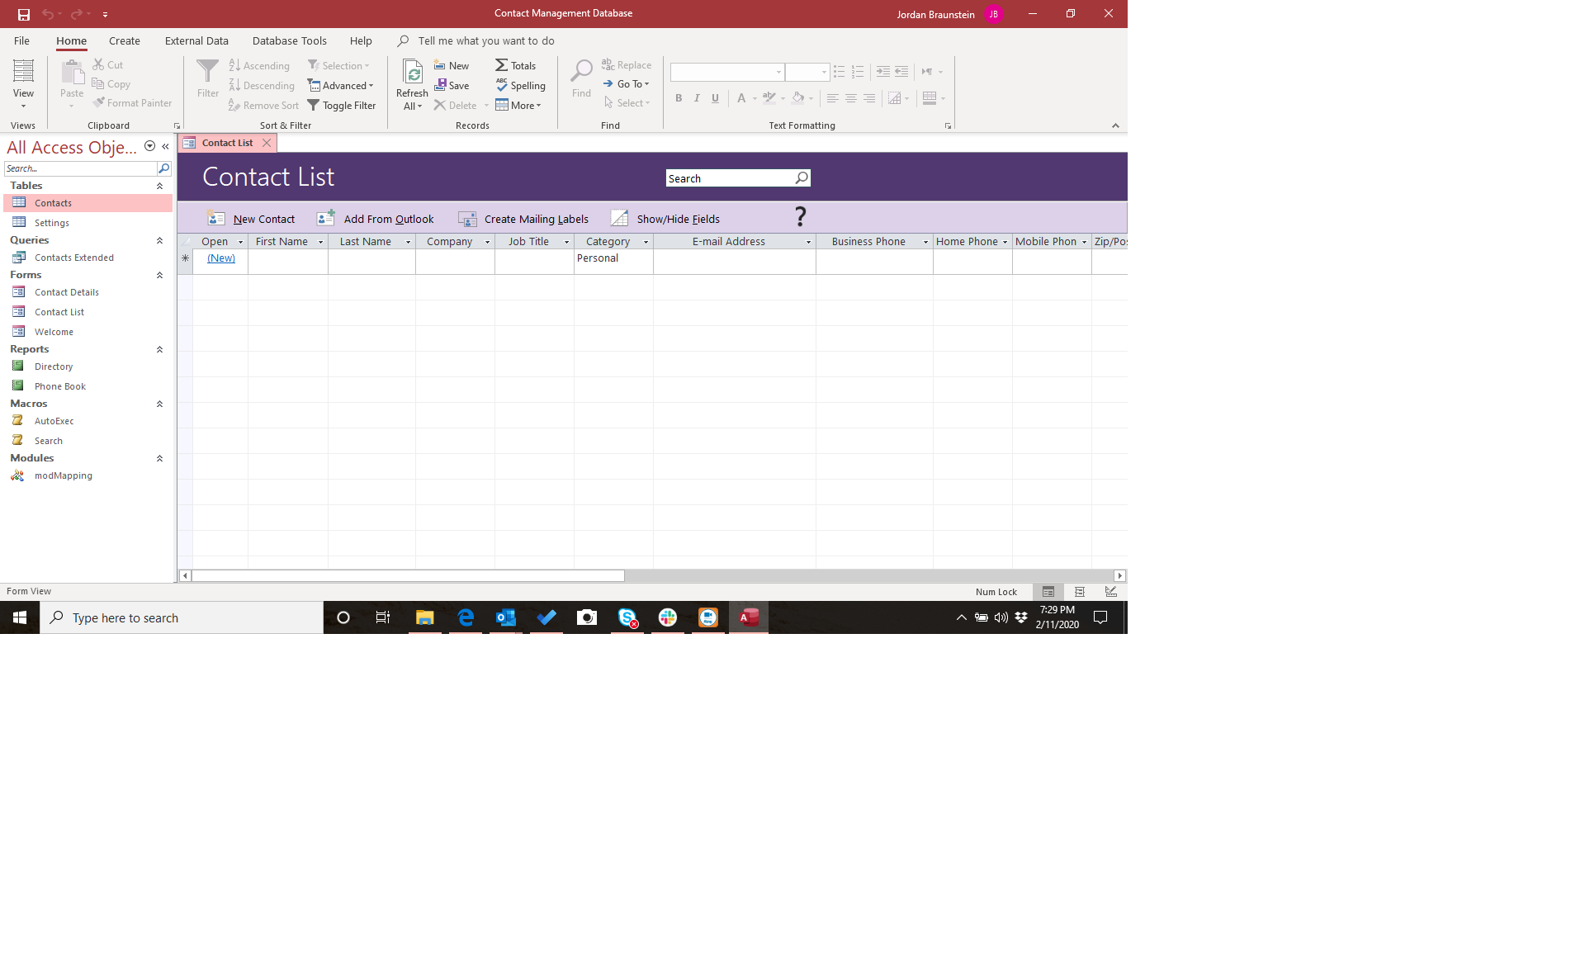
Task: Click the Totals sigma icon
Action: pyautogui.click(x=501, y=65)
